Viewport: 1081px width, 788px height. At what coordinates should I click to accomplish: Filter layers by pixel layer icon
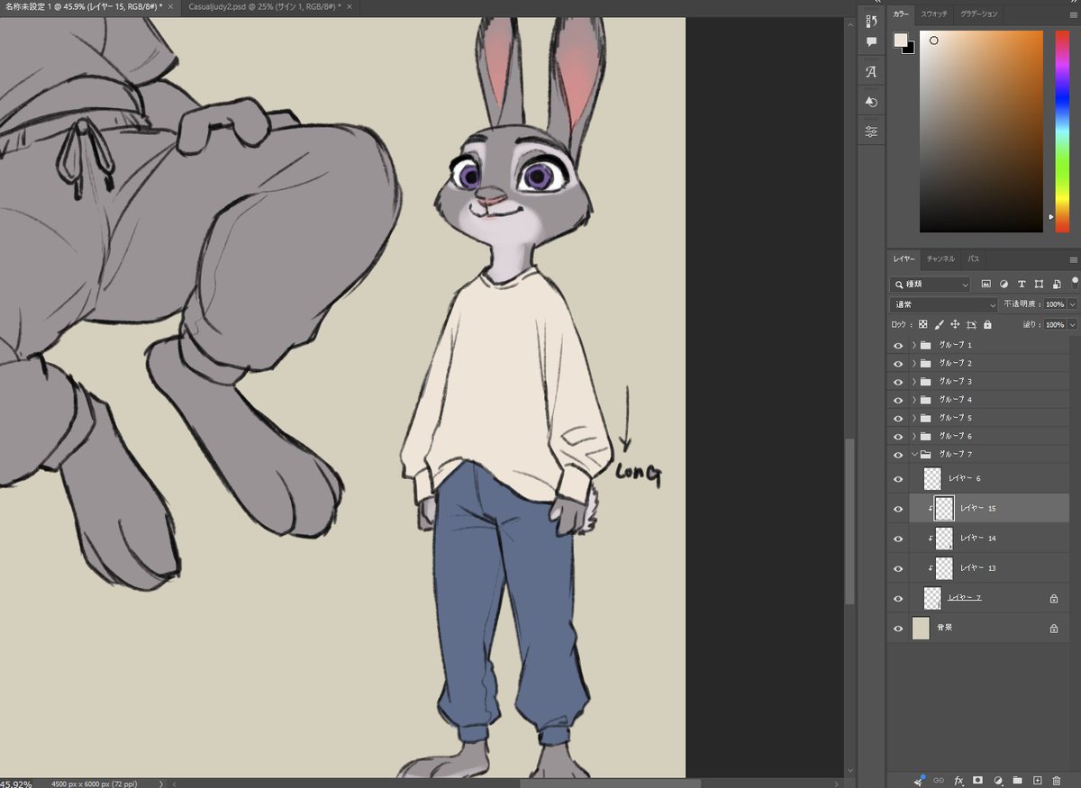tap(986, 284)
